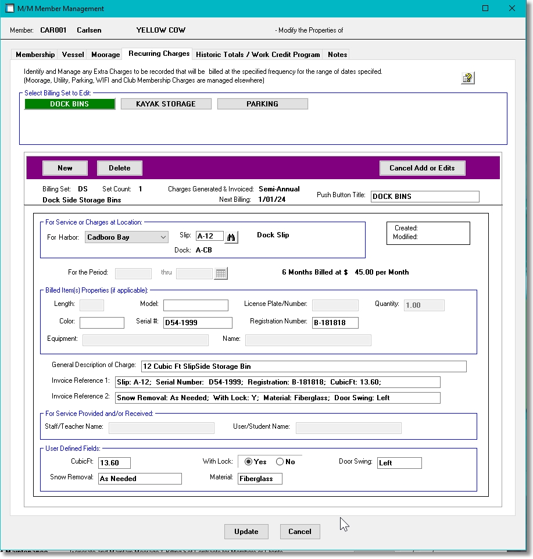Image resolution: width=533 pixels, height=559 pixels.
Task: Open the help icon with the question mark
Action: 467,77
